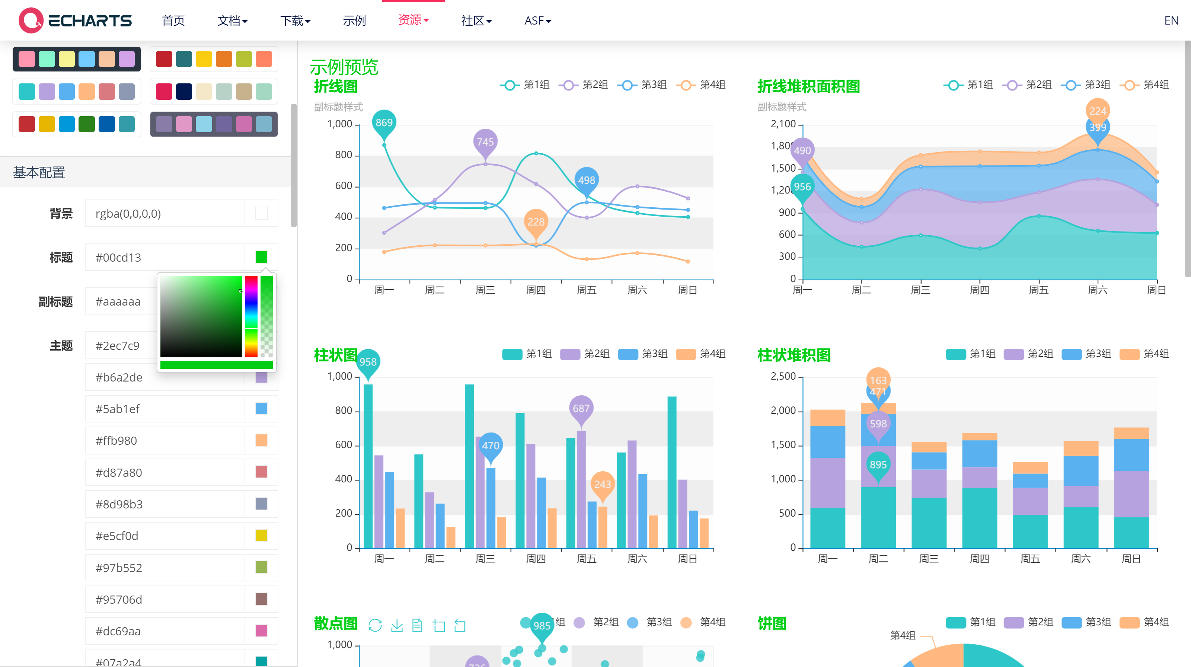Click the ECharts logo
Viewport: 1191px width, 667px height.
tap(74, 20)
